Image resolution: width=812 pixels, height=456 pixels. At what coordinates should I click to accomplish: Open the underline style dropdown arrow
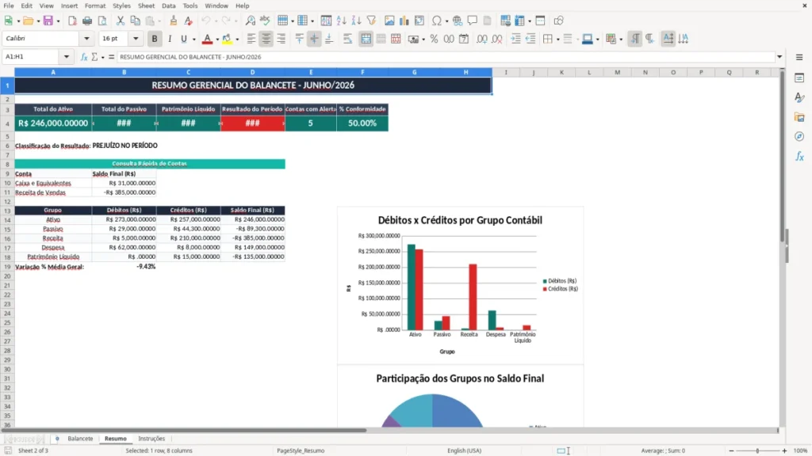[x=193, y=40]
